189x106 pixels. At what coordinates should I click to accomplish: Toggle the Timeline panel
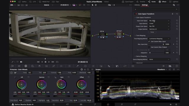141,2
